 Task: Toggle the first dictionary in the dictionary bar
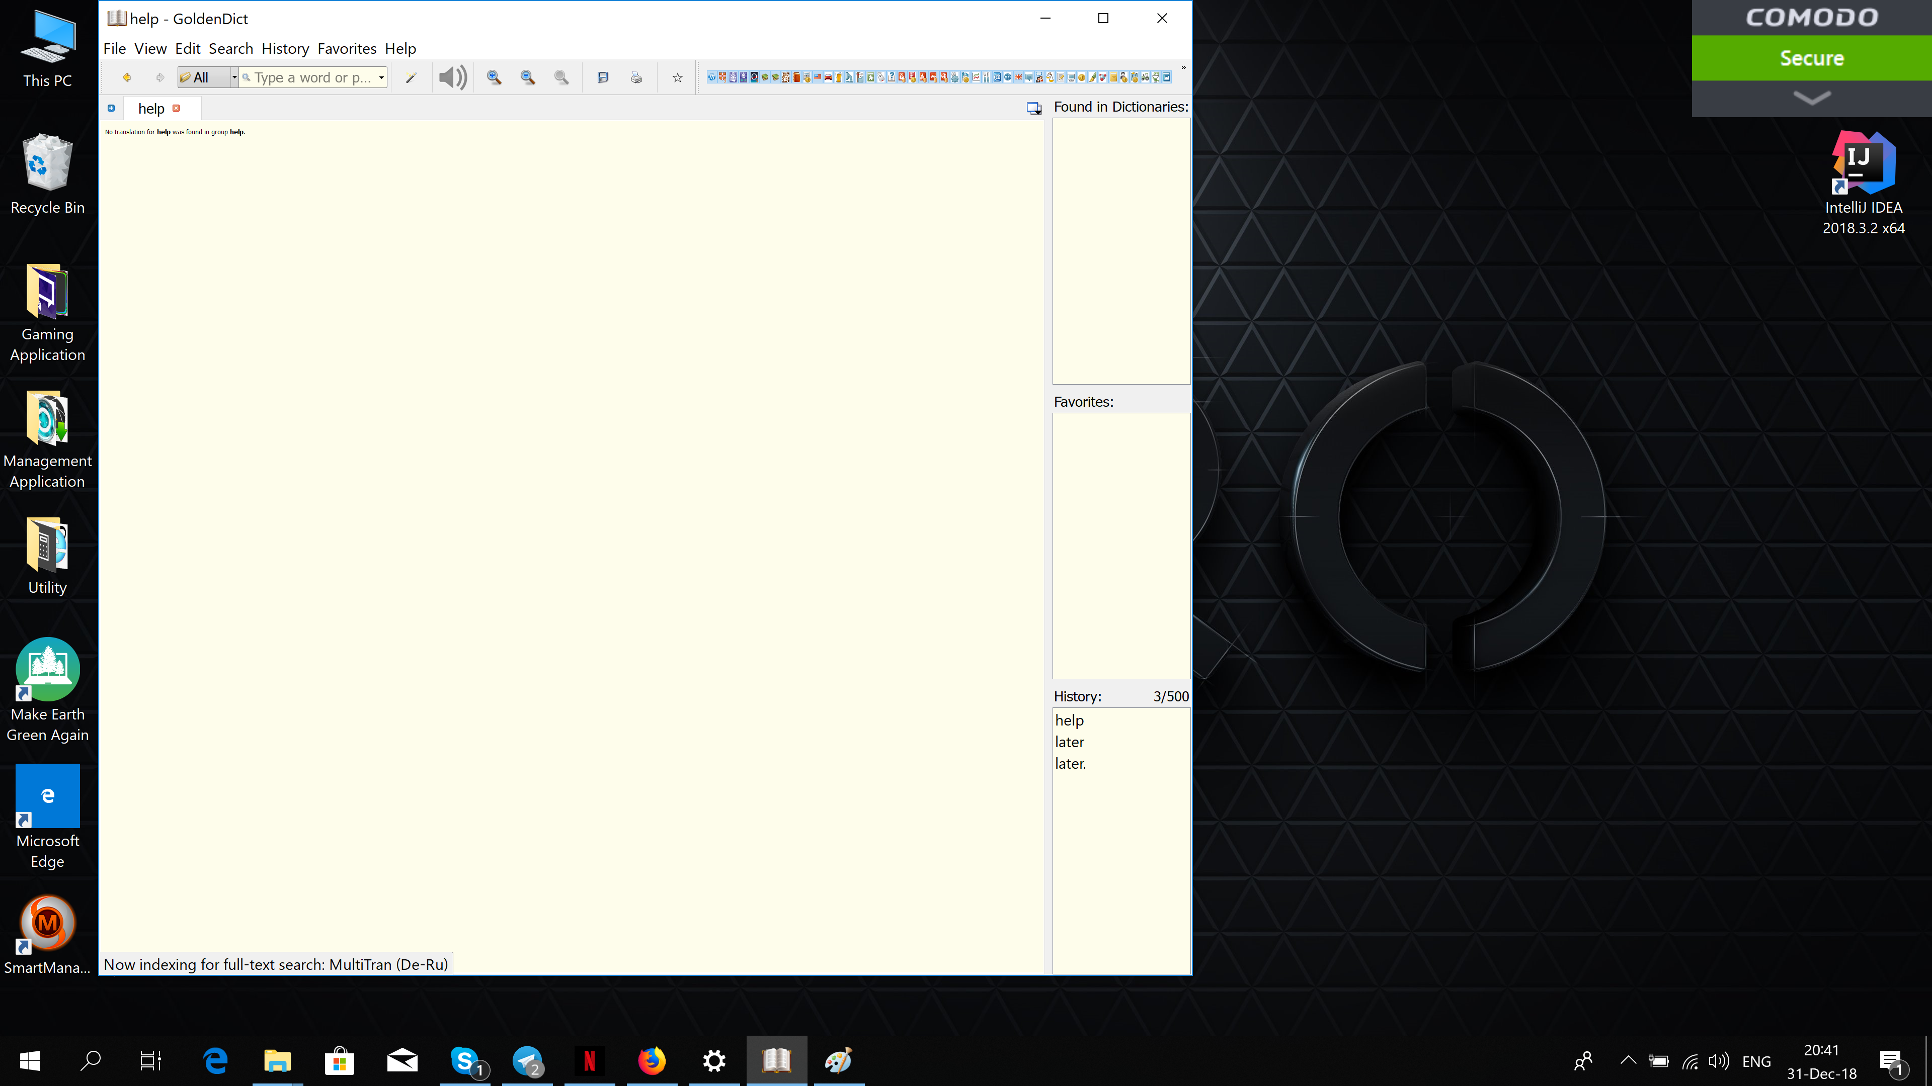[x=711, y=76]
